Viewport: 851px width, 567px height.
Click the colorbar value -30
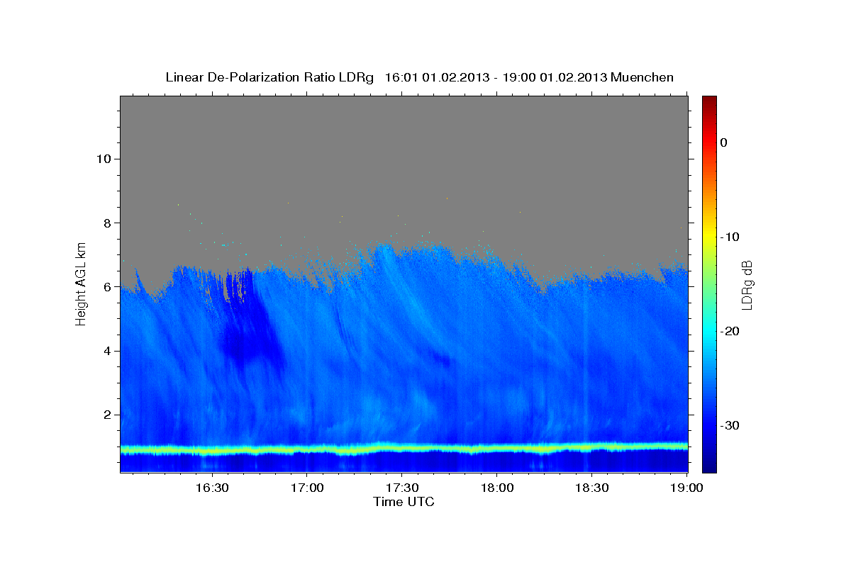point(730,425)
